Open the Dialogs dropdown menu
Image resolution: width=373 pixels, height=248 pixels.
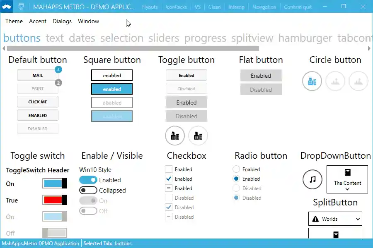point(62,21)
